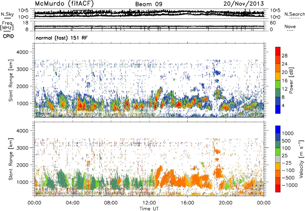The height and width of the screenshot is (211, 305).
Task: Select the -500 velocity colorbar label
Action: 288,178
